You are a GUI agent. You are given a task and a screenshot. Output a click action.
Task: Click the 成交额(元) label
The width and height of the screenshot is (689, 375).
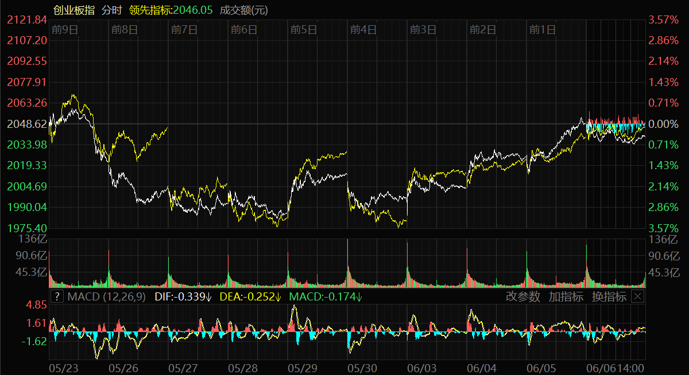pyautogui.click(x=243, y=10)
